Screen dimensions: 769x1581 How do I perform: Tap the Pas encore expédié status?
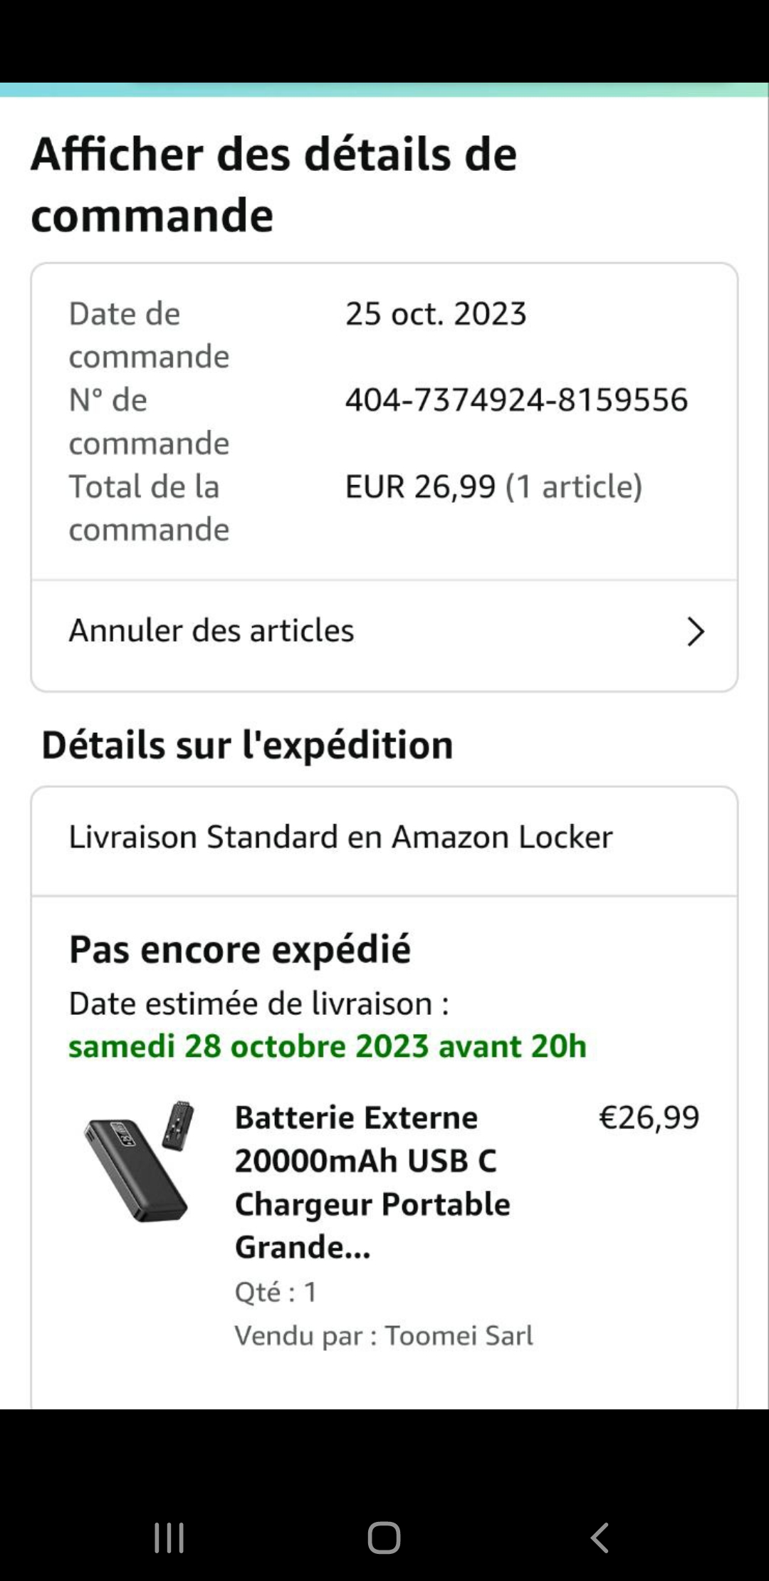tap(240, 949)
